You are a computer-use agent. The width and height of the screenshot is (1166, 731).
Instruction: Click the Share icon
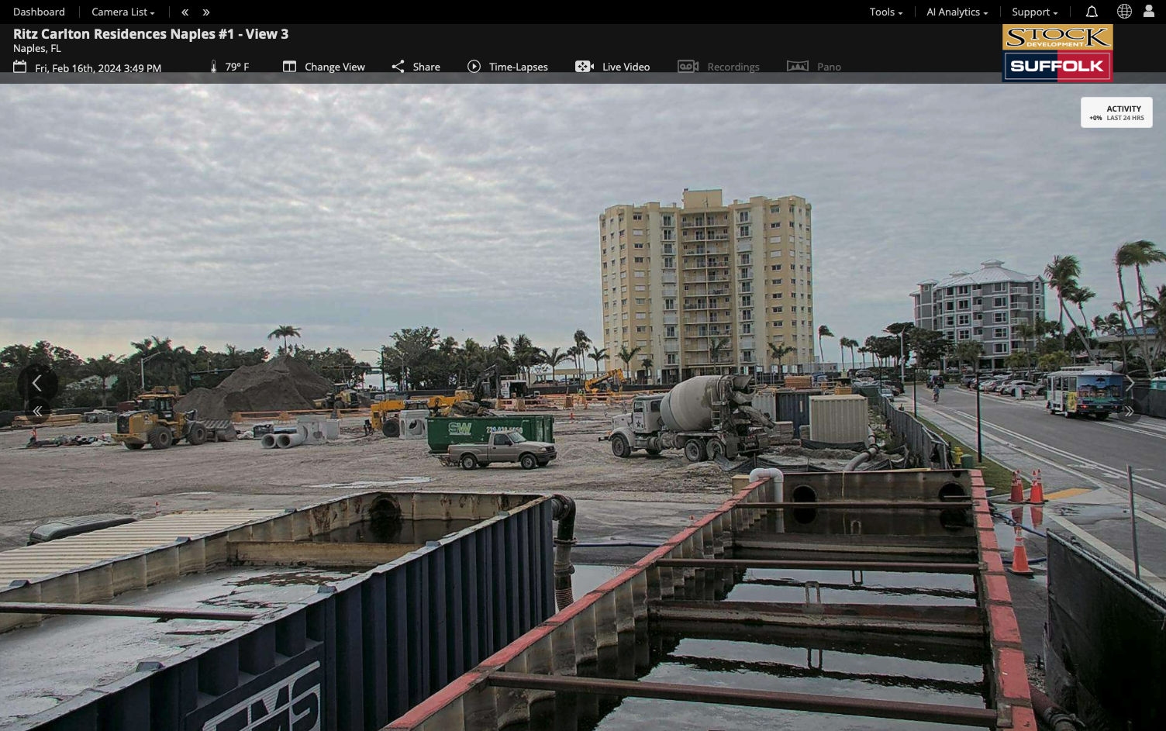pyautogui.click(x=398, y=67)
